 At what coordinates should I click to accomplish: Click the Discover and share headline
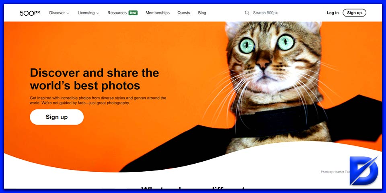point(94,79)
